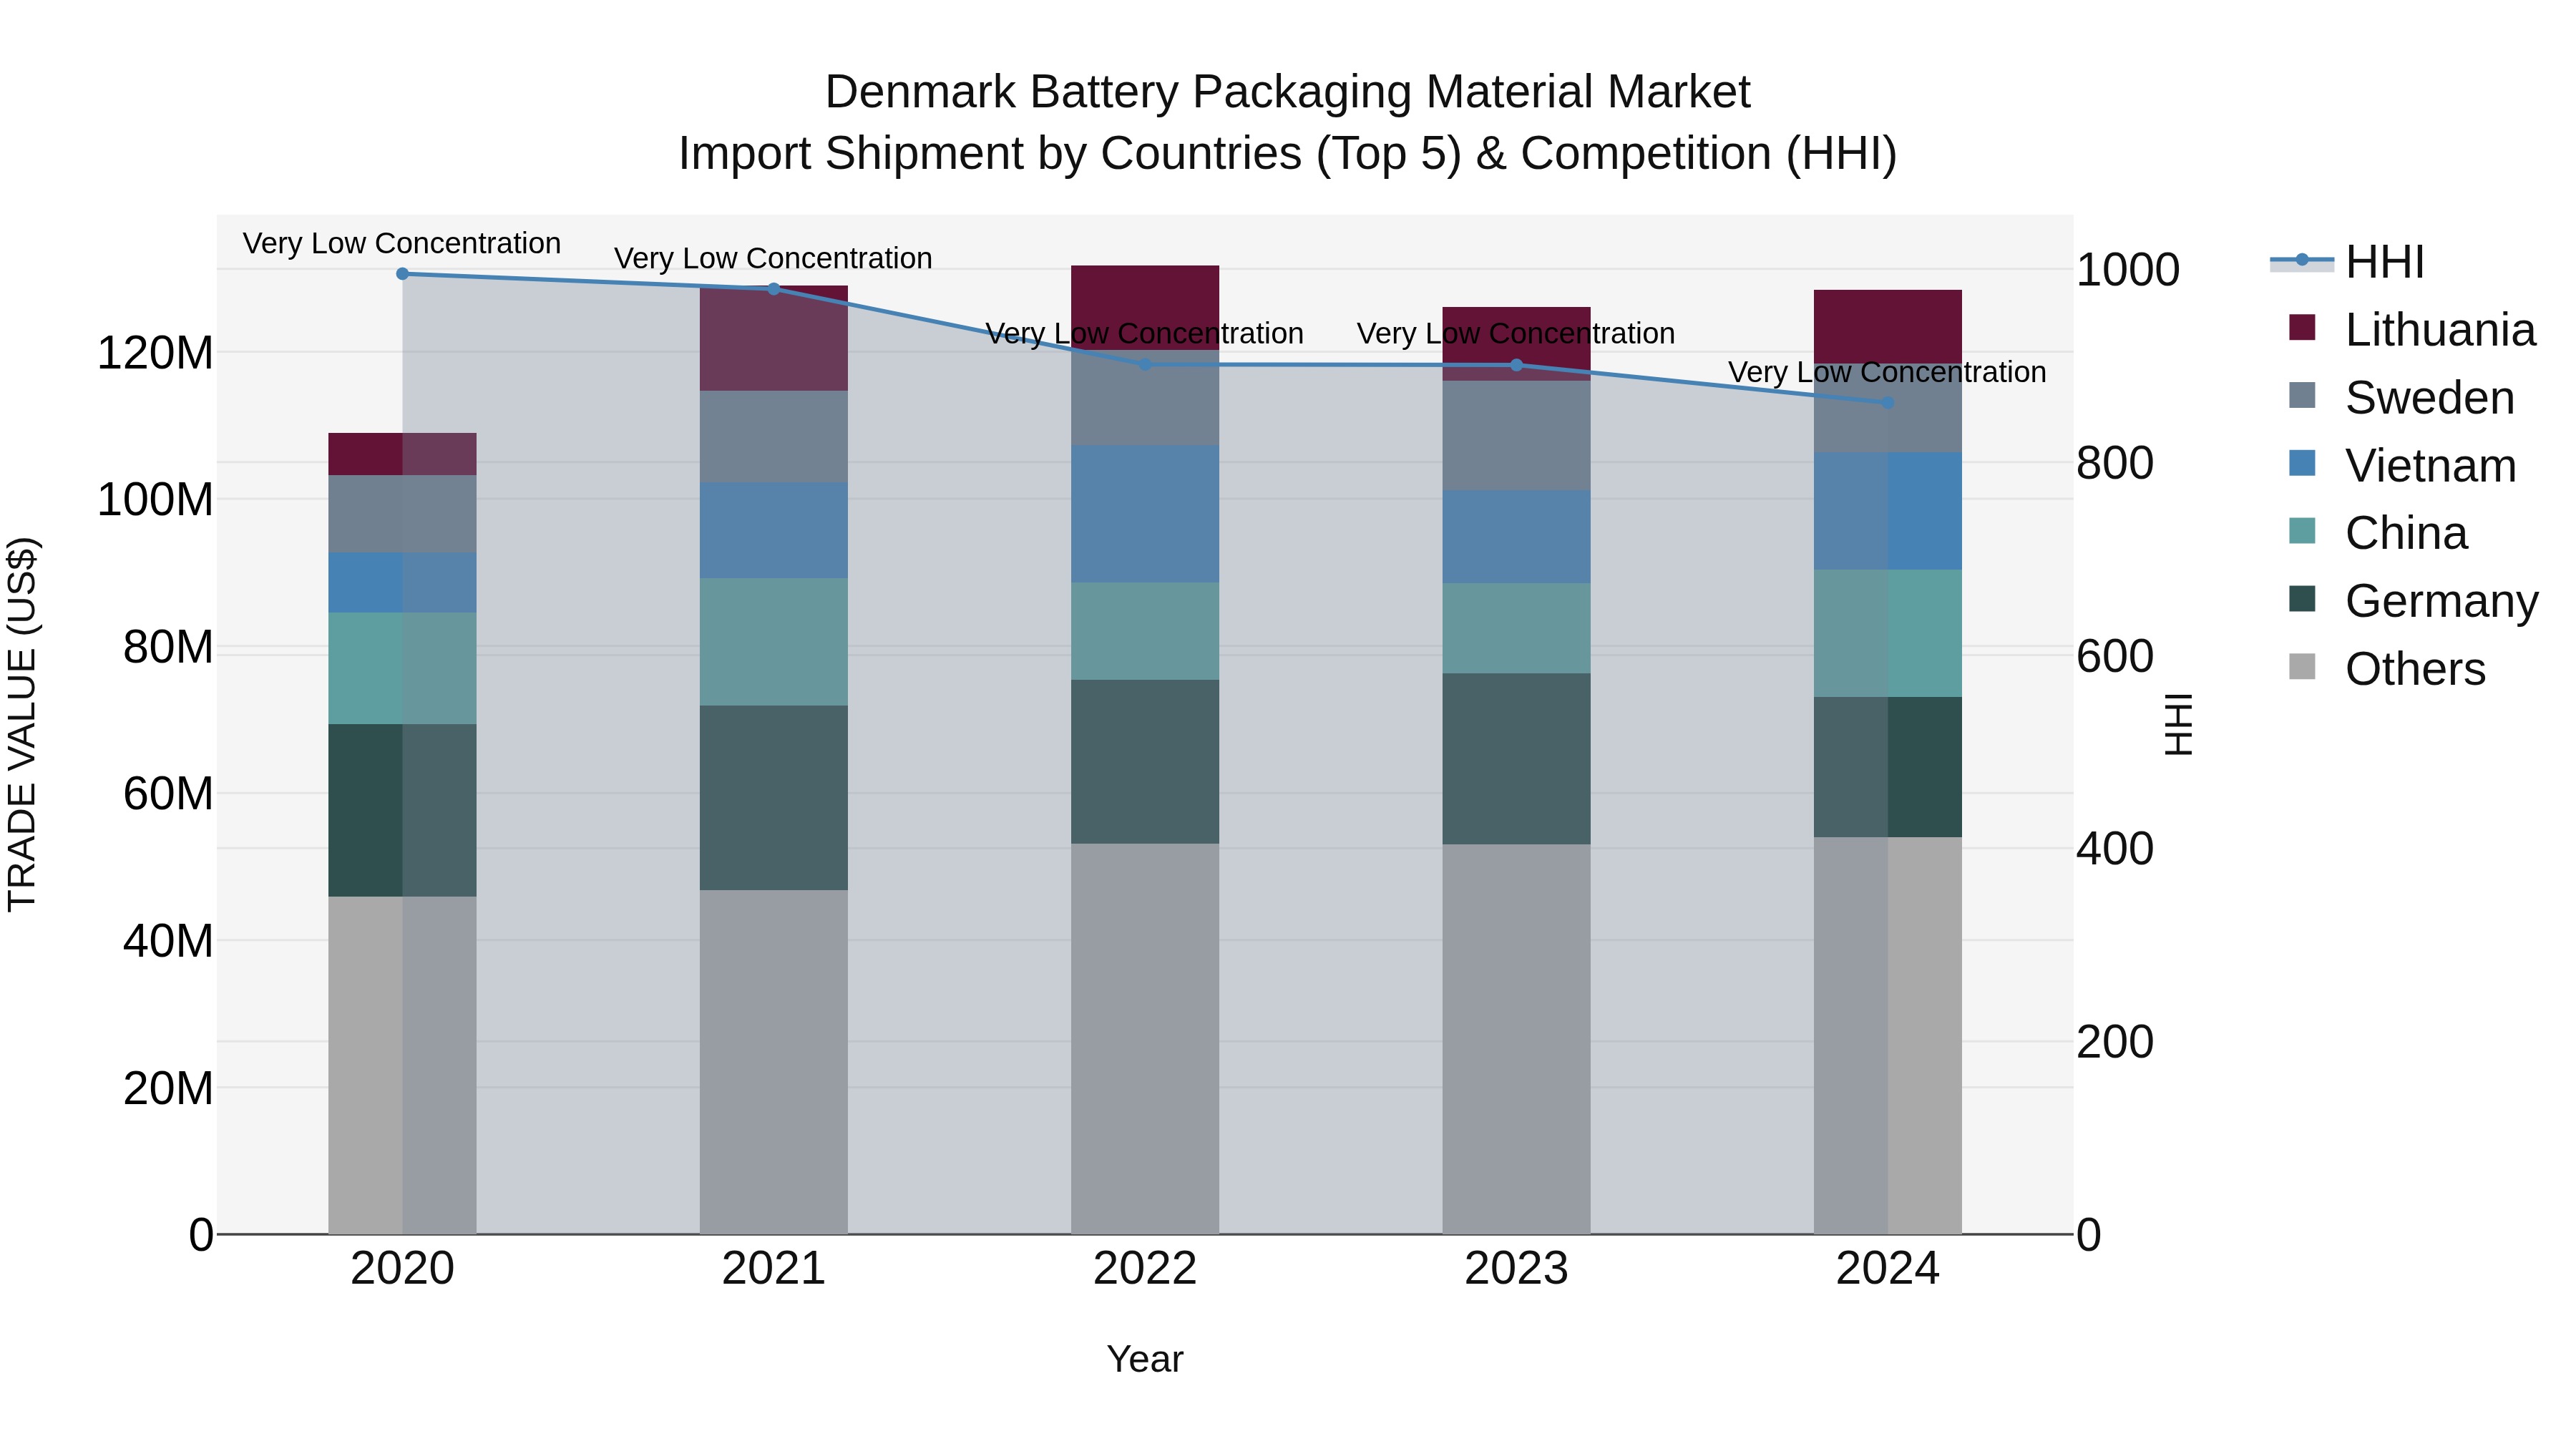Click the 2021 HHI line marker

coord(773,289)
